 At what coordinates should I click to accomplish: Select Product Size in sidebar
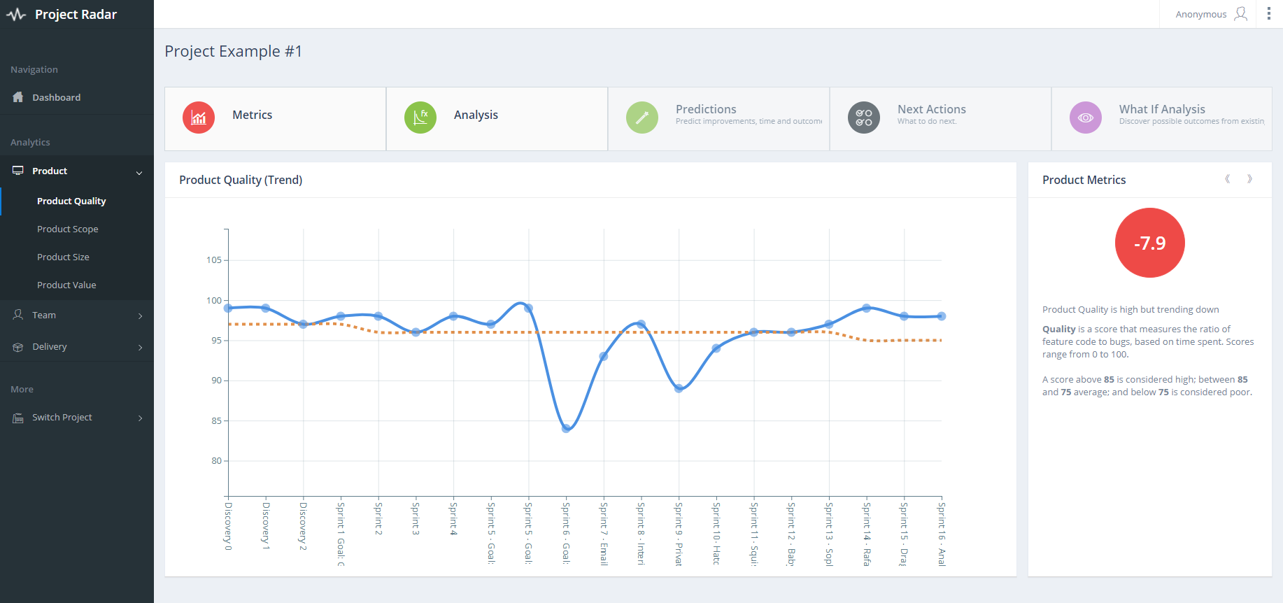[63, 257]
